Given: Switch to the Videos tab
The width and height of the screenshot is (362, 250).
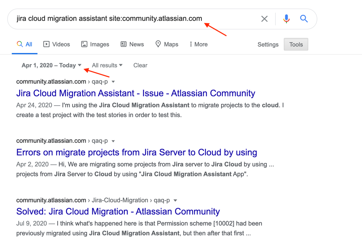Looking at the screenshot, I should point(57,44).
